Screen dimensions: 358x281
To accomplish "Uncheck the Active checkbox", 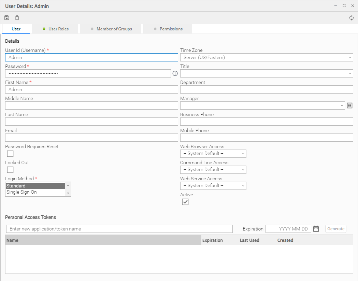I will 185,202.
